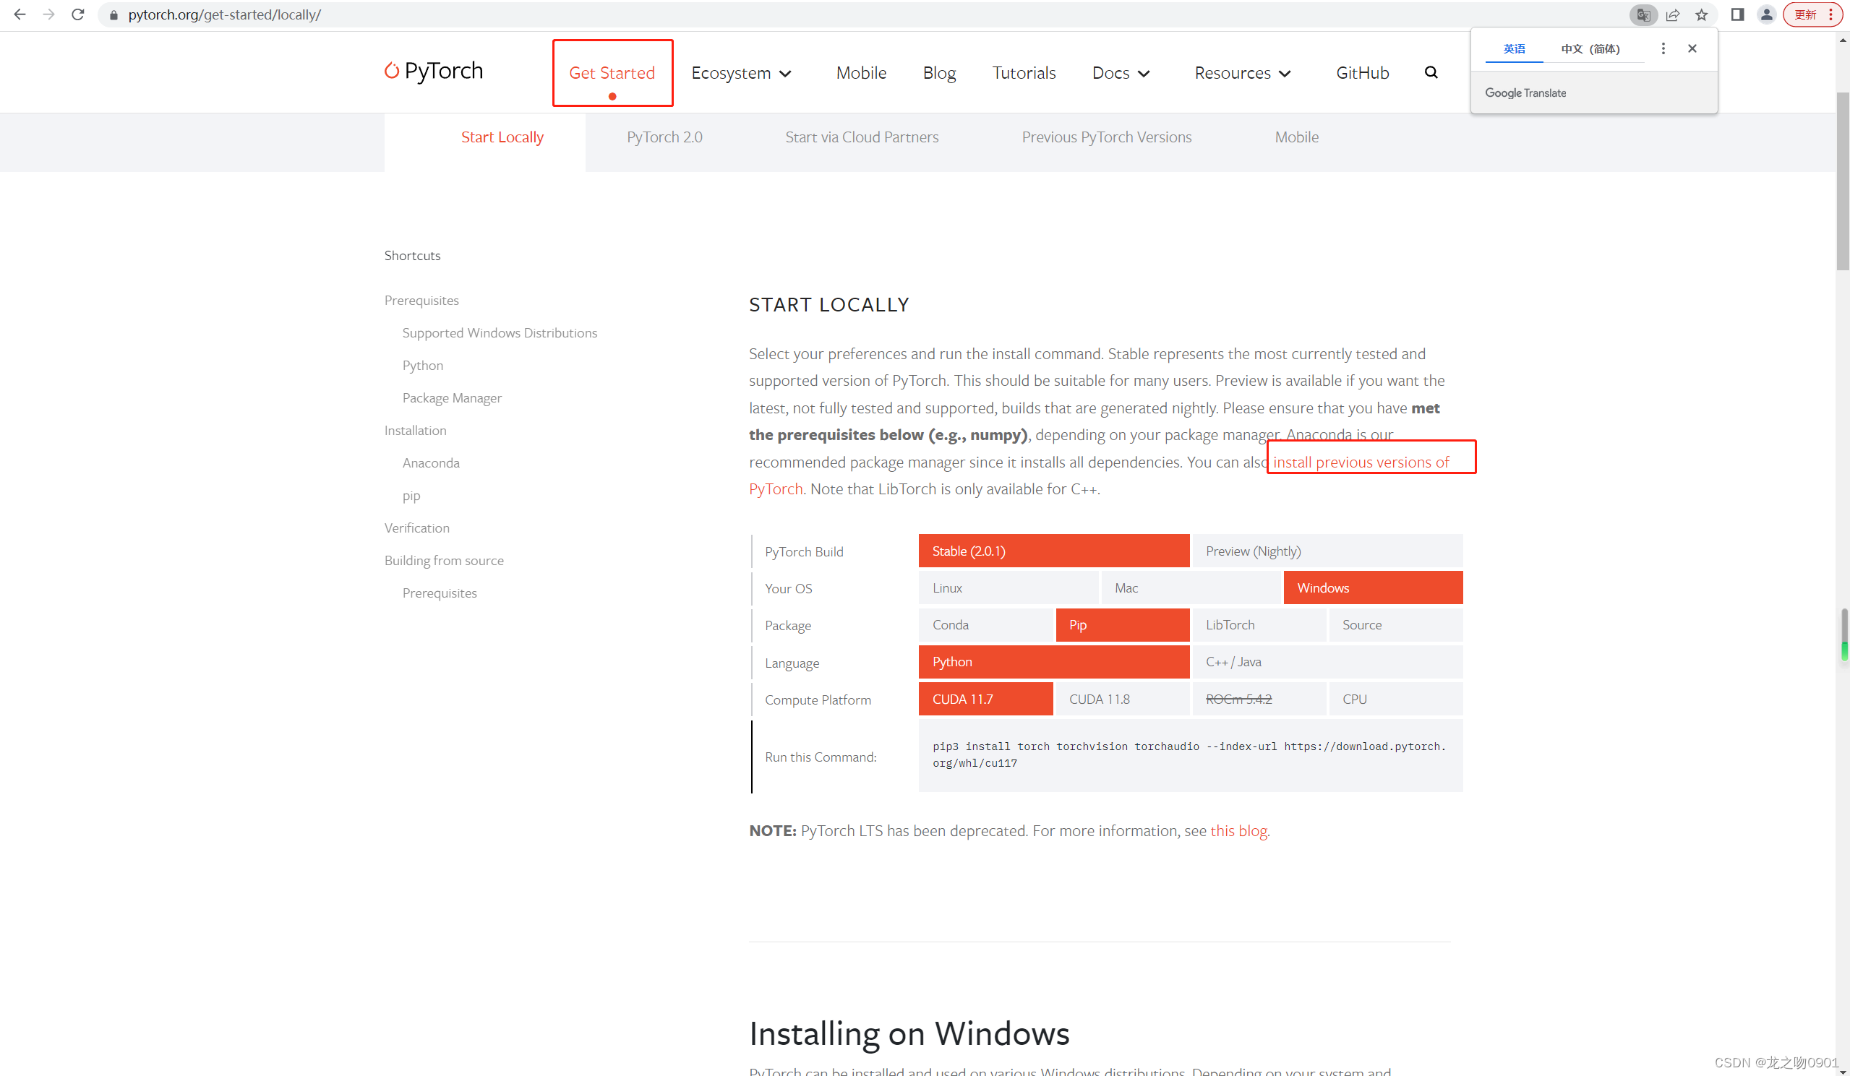
Task: Open the user profile icon
Action: [x=1766, y=14]
